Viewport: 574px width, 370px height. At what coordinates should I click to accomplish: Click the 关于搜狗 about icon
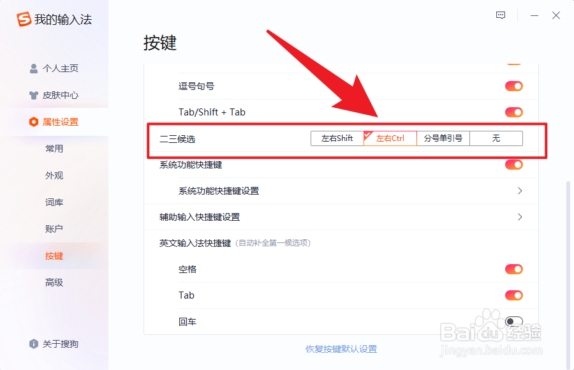tap(33, 344)
